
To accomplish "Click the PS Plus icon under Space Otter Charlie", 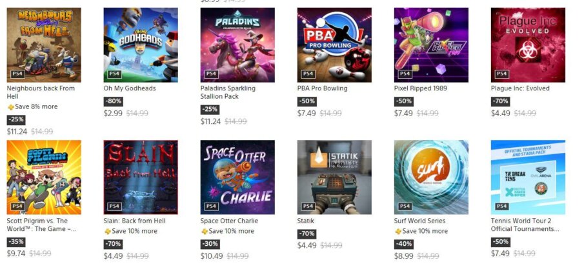I will (x=205, y=232).
